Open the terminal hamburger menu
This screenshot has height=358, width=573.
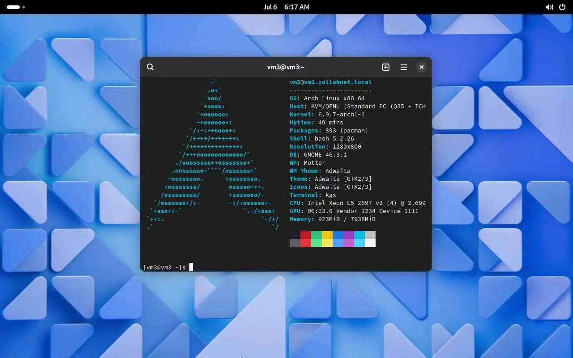pos(404,67)
